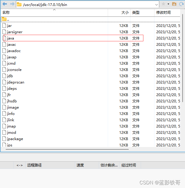
Task: Click the file name 'jpackage'
Action: pos(15,139)
